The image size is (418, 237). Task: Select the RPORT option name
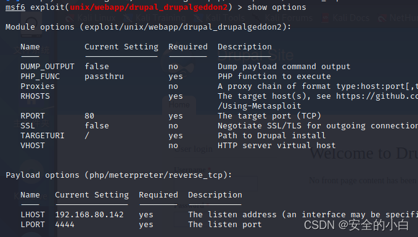[x=33, y=116]
